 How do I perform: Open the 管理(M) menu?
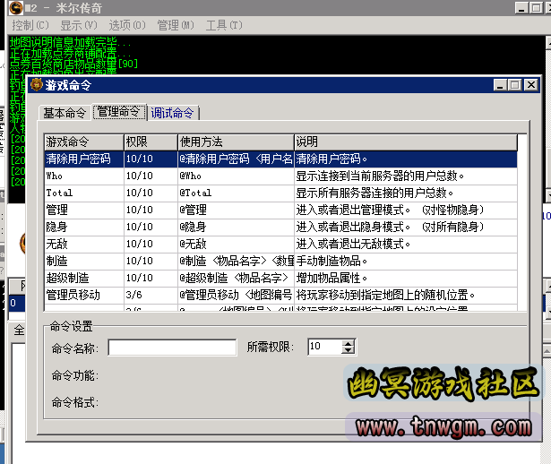click(175, 25)
